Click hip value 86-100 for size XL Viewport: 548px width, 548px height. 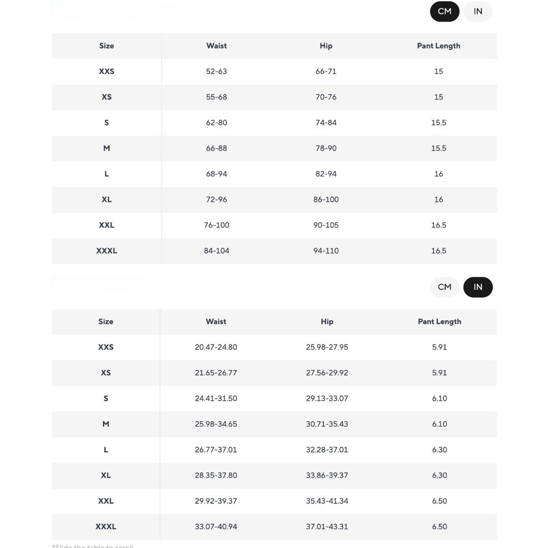[x=326, y=199]
